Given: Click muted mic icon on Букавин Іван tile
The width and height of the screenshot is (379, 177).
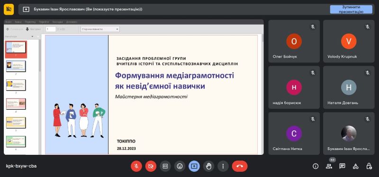Looking at the screenshot, I should coord(368,119).
